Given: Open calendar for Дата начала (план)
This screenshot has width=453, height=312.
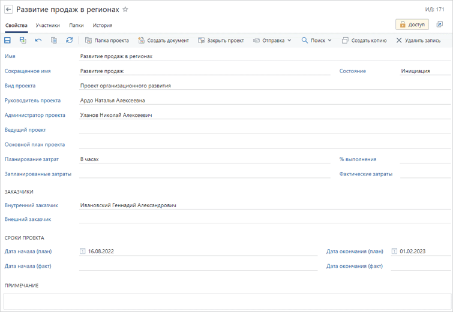Looking at the screenshot, I should (82, 251).
